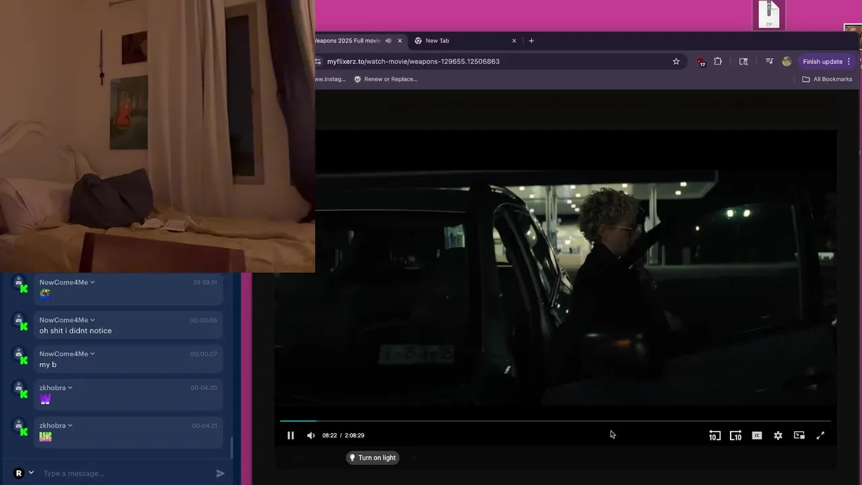Mute the video player volume
The width and height of the screenshot is (862, 485).
310,436
